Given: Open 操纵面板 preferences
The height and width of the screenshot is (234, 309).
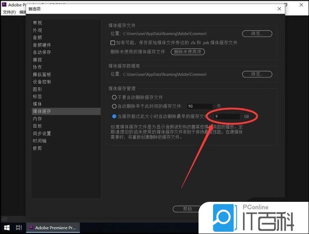Looking at the screenshot, I should click(42, 74).
